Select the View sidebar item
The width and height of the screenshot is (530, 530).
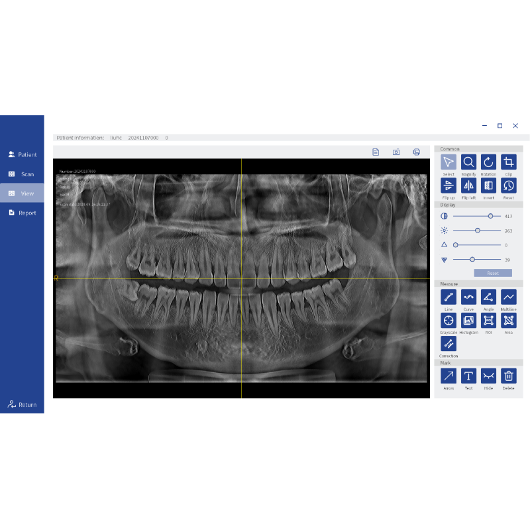pos(22,193)
